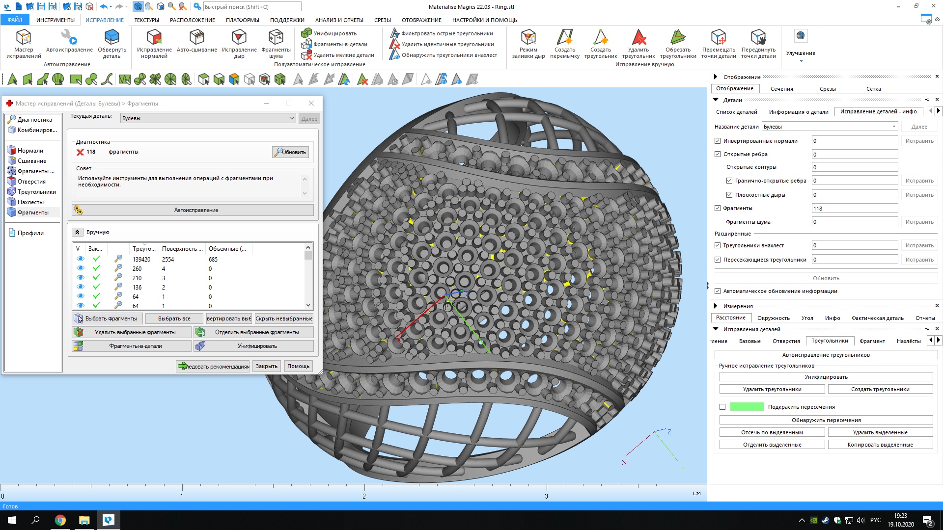Open the Текущая деталь dropdown

(291, 118)
